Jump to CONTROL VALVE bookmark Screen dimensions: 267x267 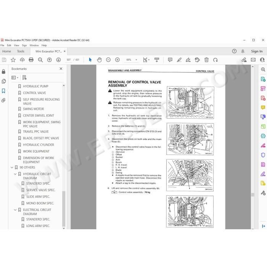click(34, 93)
